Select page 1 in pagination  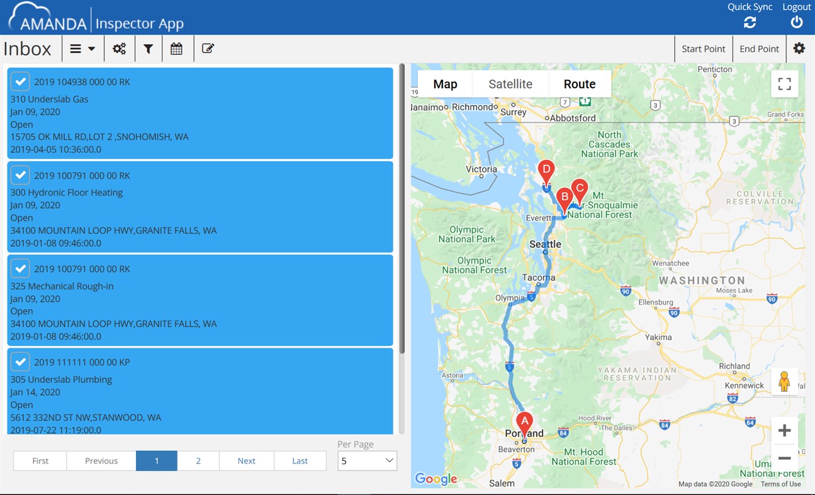click(x=157, y=461)
